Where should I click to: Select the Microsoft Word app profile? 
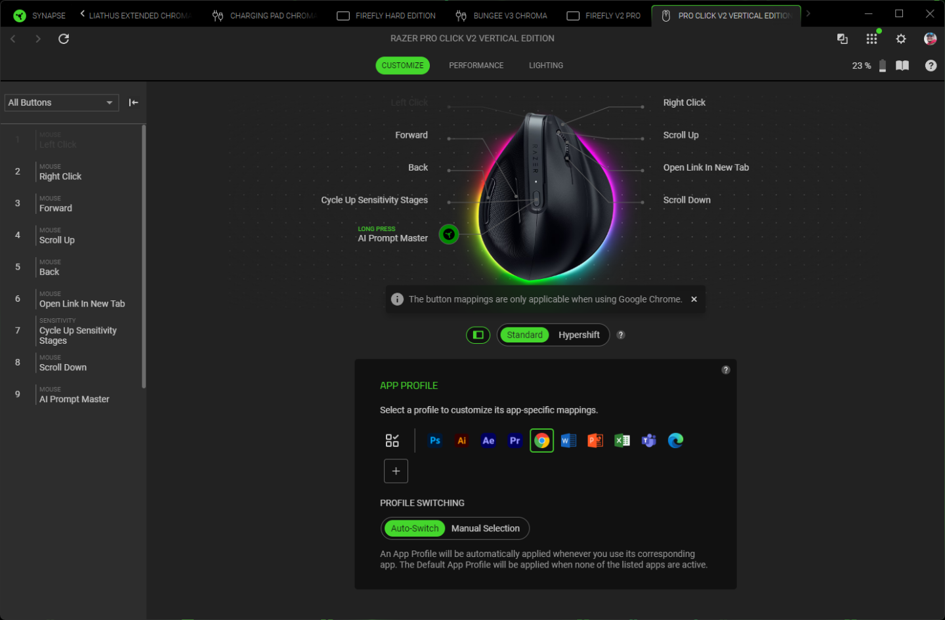568,441
